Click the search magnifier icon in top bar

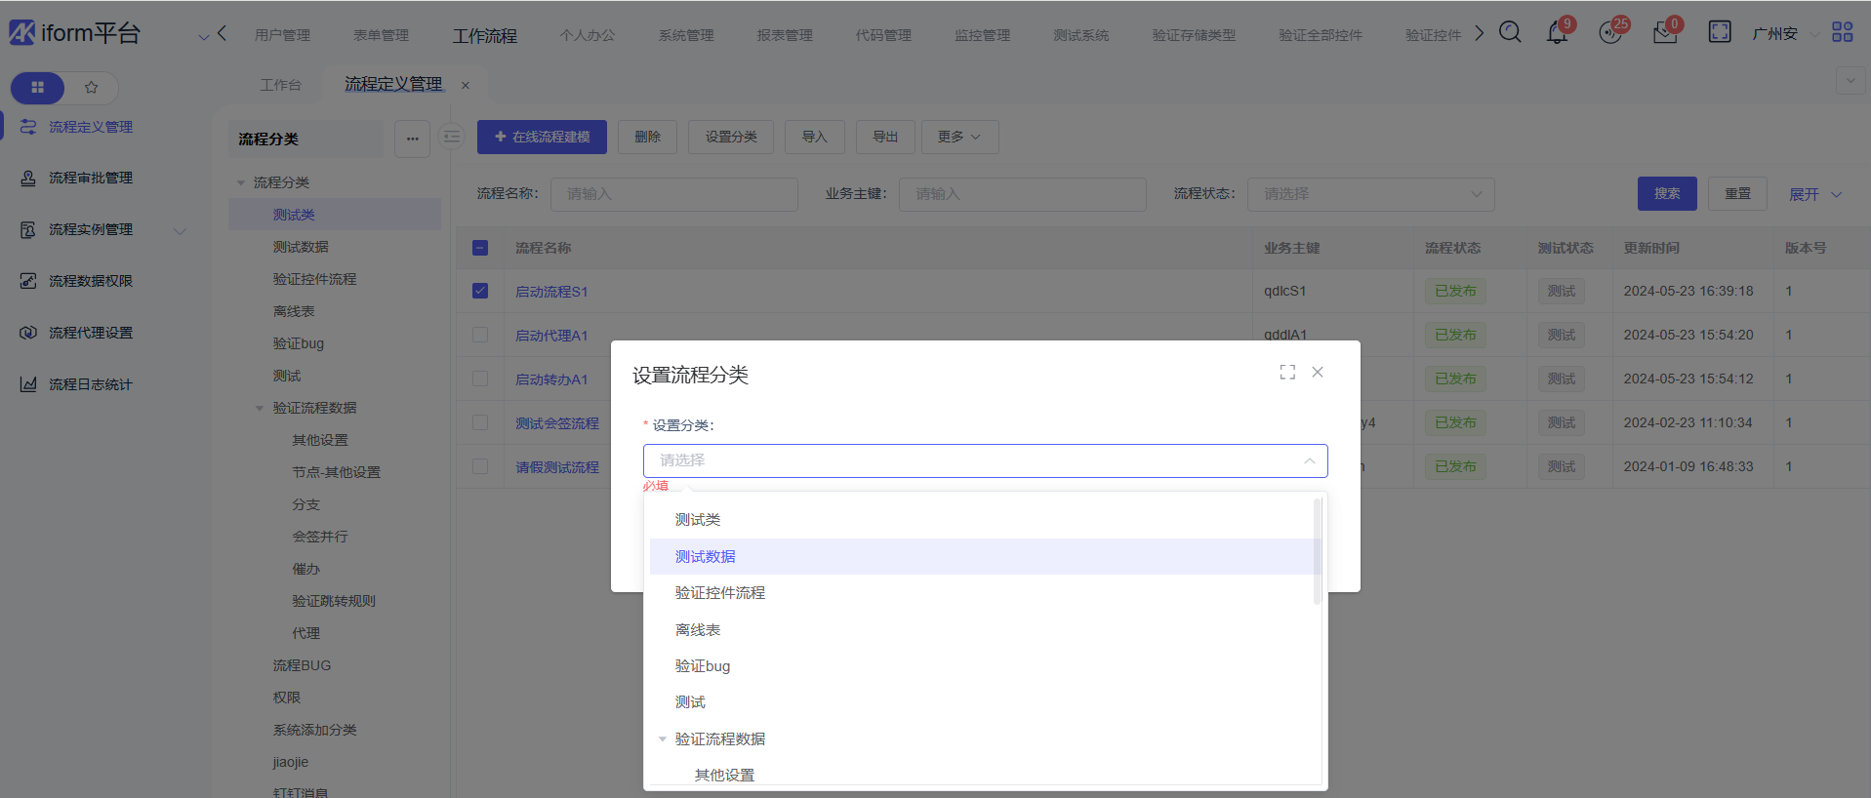coord(1510,32)
